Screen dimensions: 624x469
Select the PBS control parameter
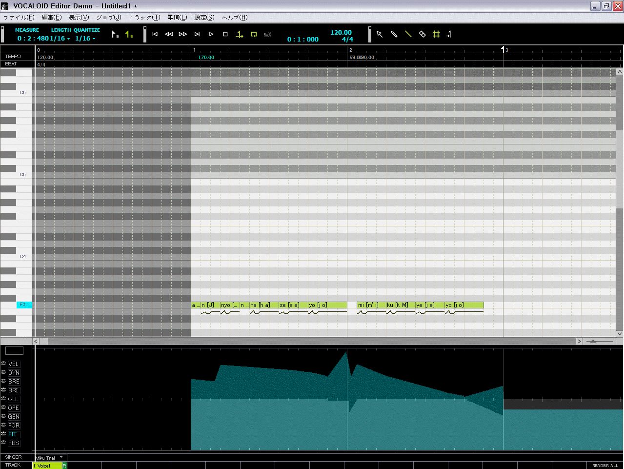pyautogui.click(x=14, y=443)
